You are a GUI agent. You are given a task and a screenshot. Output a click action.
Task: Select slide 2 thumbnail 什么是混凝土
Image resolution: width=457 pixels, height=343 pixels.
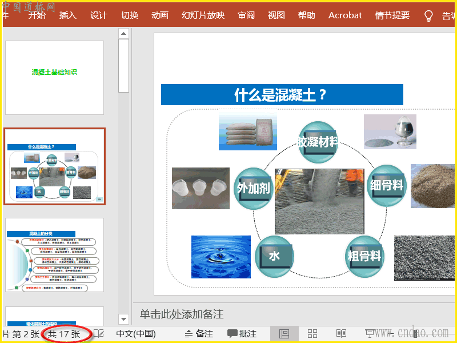click(54, 166)
